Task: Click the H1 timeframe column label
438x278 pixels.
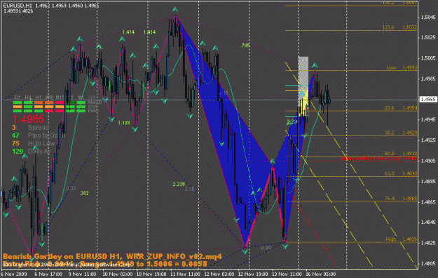Action: [39, 97]
